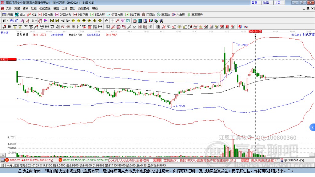Click the 蓝帆医疗 news ticker headline
This screenshot has width=315, height=177.
point(200,160)
